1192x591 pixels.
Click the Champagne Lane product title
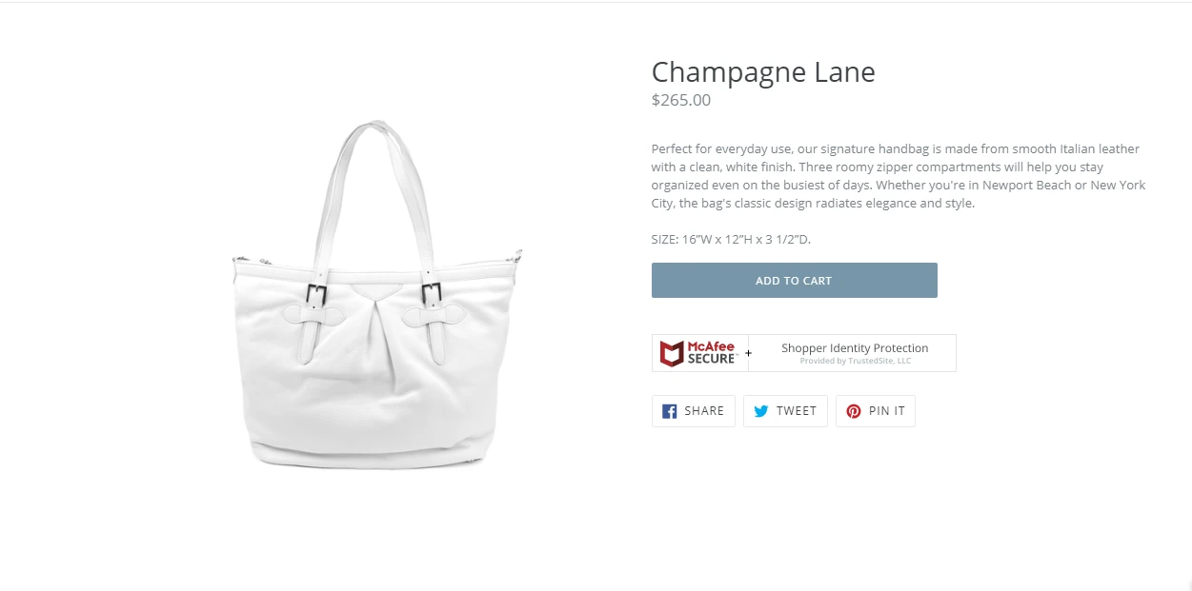762,72
